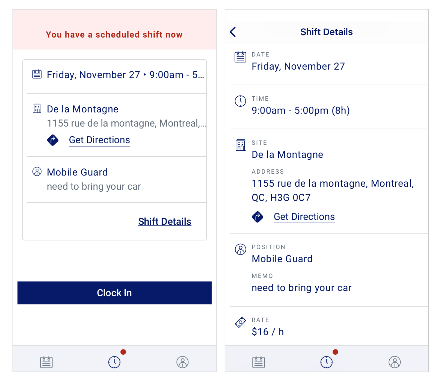Screen dimensions: 440x380
Task: Switch to the schedule calendar tab
Action: (x=259, y=362)
